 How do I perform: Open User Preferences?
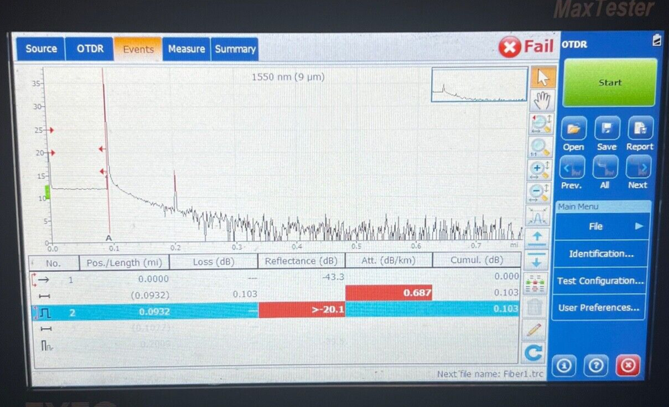click(598, 307)
